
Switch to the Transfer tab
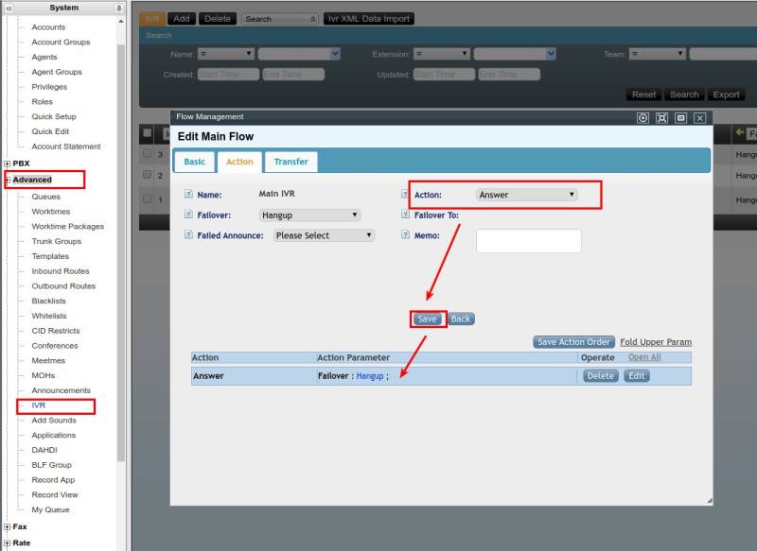point(290,162)
